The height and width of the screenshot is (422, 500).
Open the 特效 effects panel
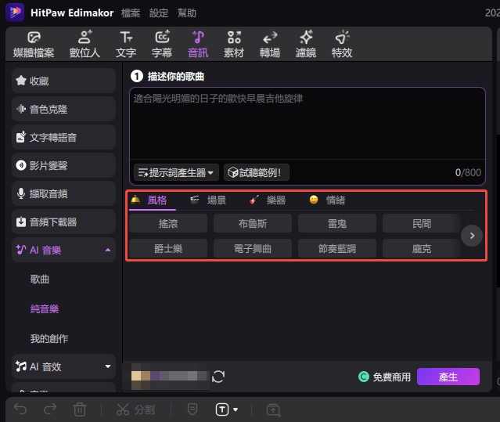pyautogui.click(x=342, y=45)
